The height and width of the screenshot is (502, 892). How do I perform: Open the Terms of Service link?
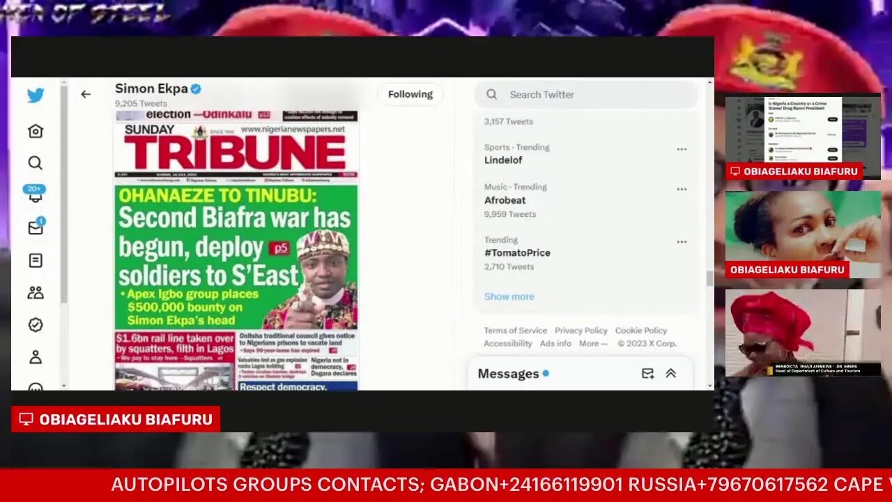coord(516,330)
